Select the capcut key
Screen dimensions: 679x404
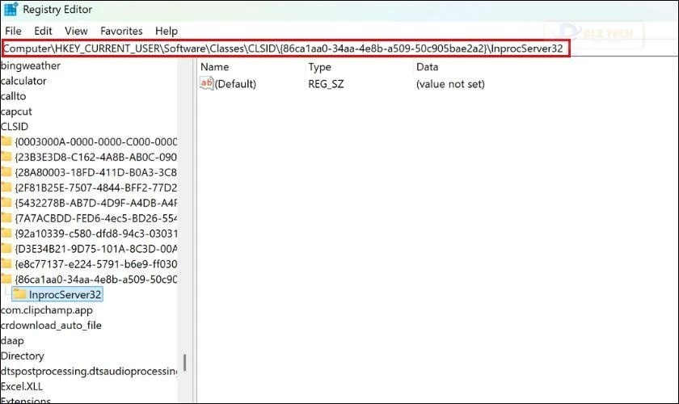click(16, 112)
